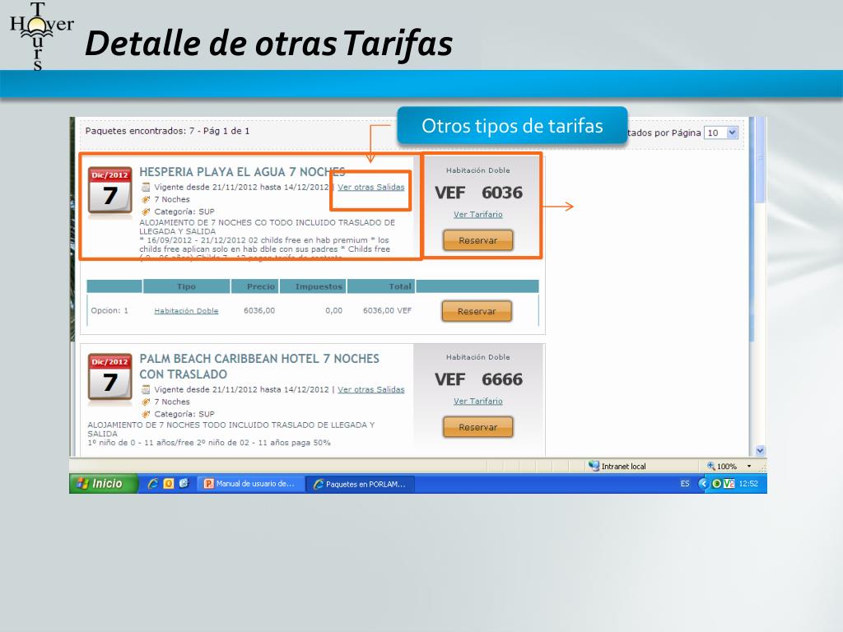
Task: Click Habitación Doble link in Opcion 1 row
Action: tap(186, 310)
